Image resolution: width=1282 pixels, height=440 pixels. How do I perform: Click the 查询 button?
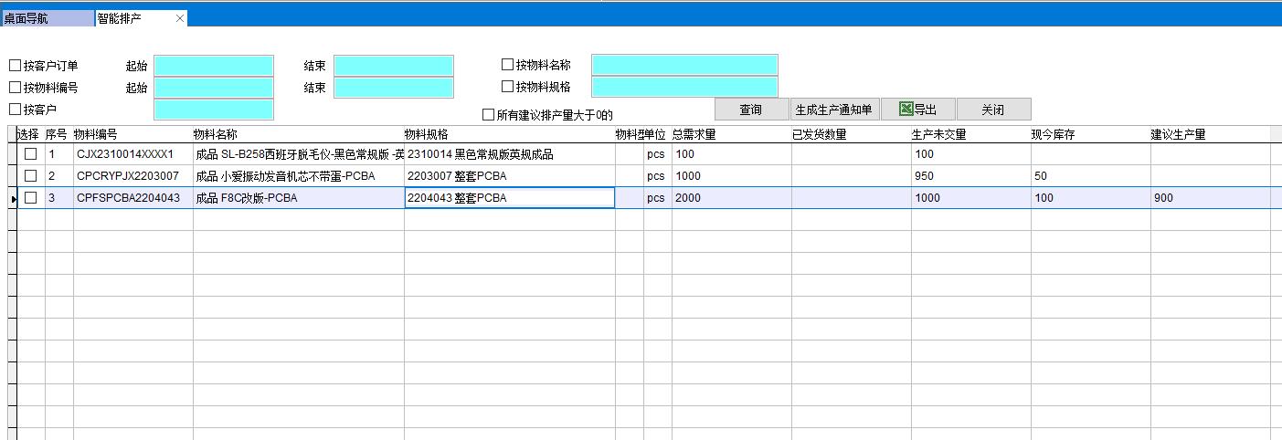tap(750, 110)
